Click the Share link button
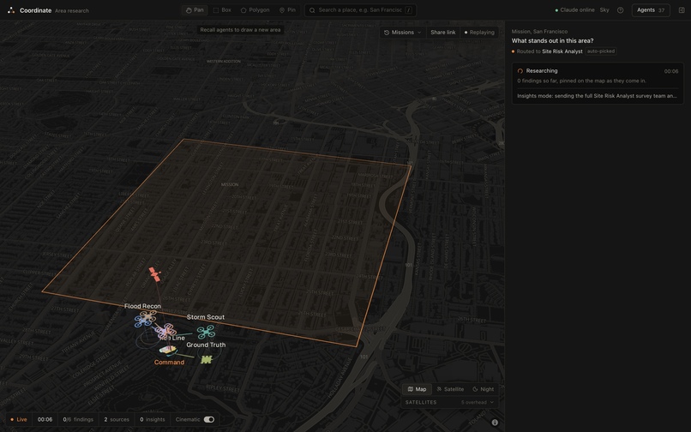This screenshot has width=691, height=432. [x=443, y=33]
